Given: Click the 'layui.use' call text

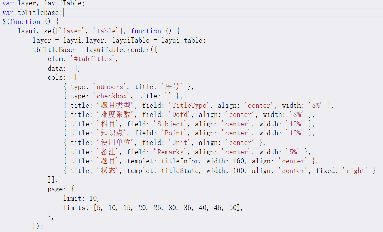Looking at the screenshot, I should [34, 31].
